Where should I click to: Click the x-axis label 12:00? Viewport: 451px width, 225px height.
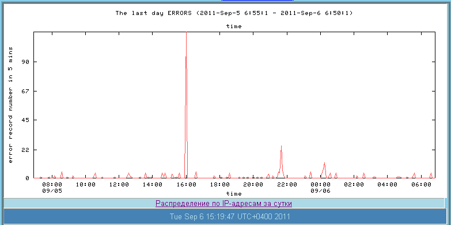coord(119,185)
